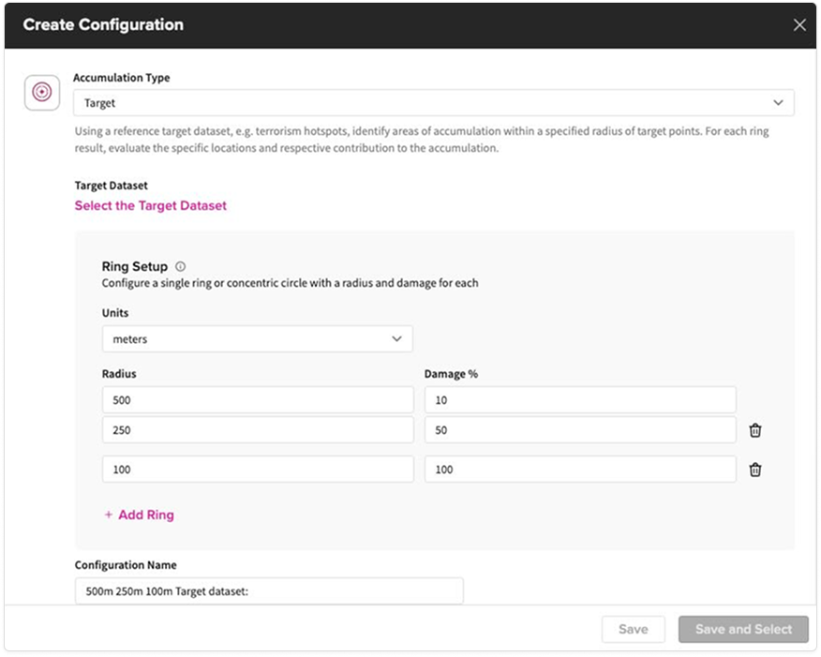Open the Accumulation Type dropdown
The height and width of the screenshot is (657, 821).
click(x=433, y=102)
